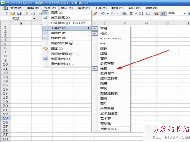Screen dimensions: 190x142
Task: Toggle the 常用 toolbar option
Action: (x=111, y=28)
